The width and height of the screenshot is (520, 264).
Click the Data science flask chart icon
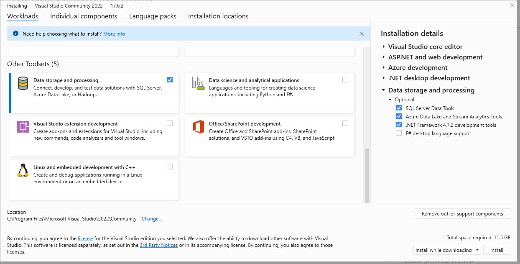click(198, 83)
